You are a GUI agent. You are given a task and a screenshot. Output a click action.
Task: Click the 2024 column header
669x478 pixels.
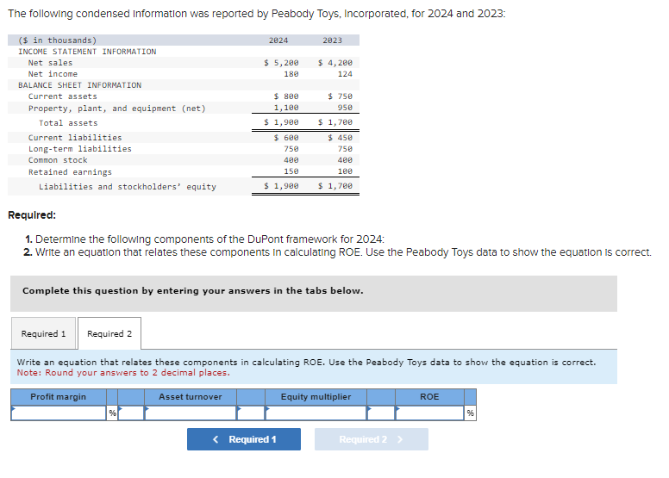click(x=278, y=40)
